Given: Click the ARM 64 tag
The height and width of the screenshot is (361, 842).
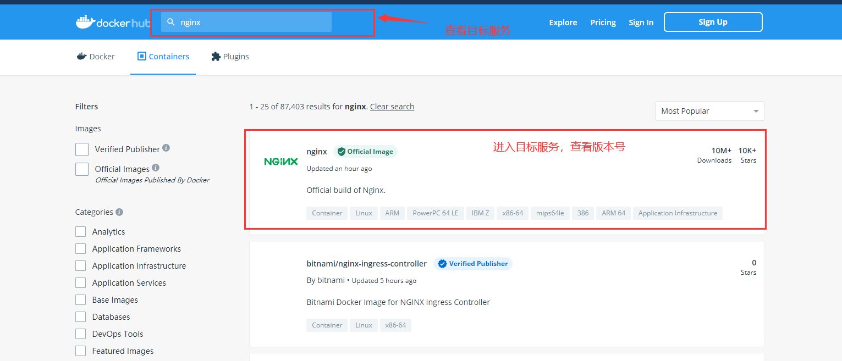Looking at the screenshot, I should (x=614, y=213).
